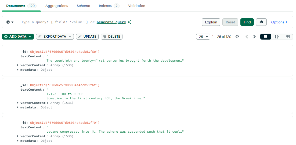The width and height of the screenshot is (296, 145).
Task: Open the export query to language code icon
Action: tap(261, 22)
